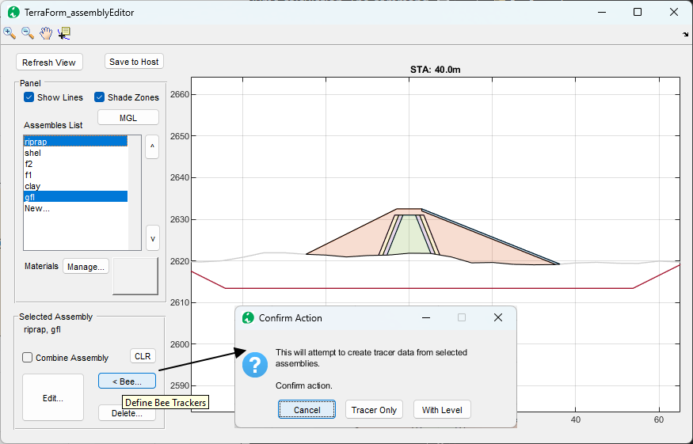Move assembly down with the v button
The height and width of the screenshot is (444, 693).
pyautogui.click(x=152, y=237)
